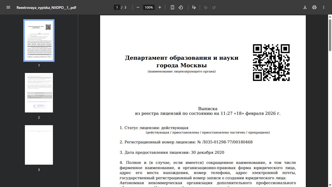Activate the draw annotation tool
332x187 pixels.
tap(194, 7)
